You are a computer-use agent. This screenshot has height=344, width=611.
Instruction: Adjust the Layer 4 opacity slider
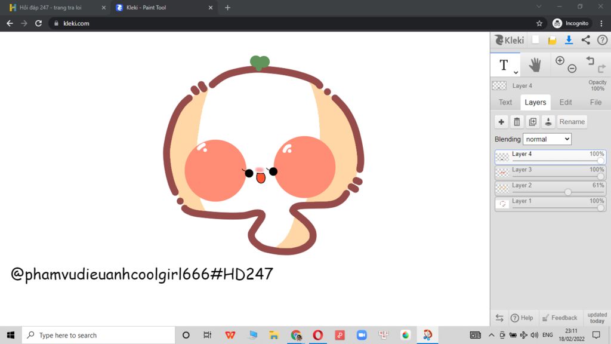pos(600,161)
